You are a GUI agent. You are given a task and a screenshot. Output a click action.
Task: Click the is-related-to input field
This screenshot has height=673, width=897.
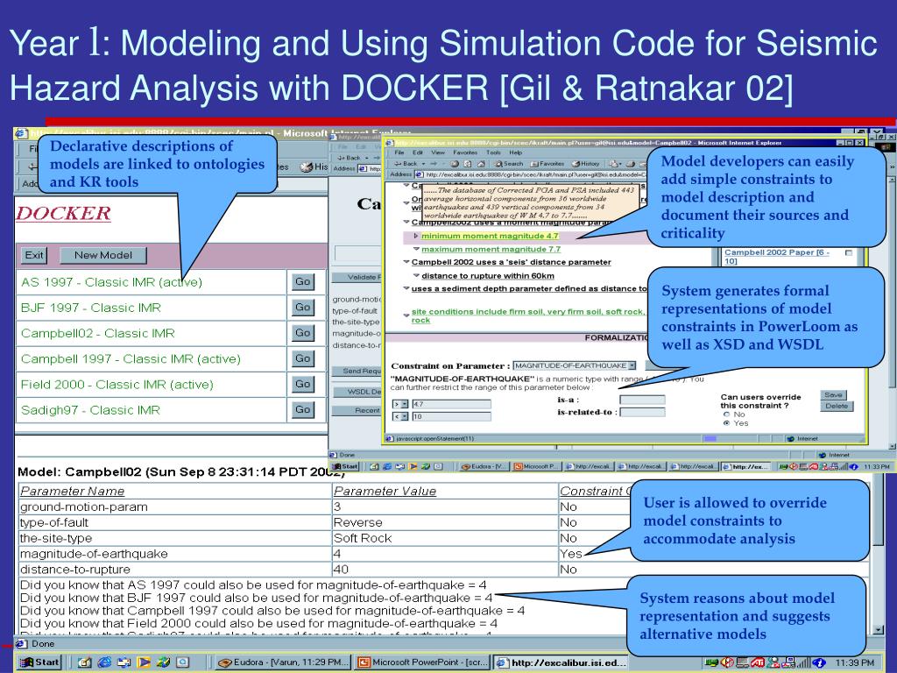pyautogui.click(x=642, y=412)
